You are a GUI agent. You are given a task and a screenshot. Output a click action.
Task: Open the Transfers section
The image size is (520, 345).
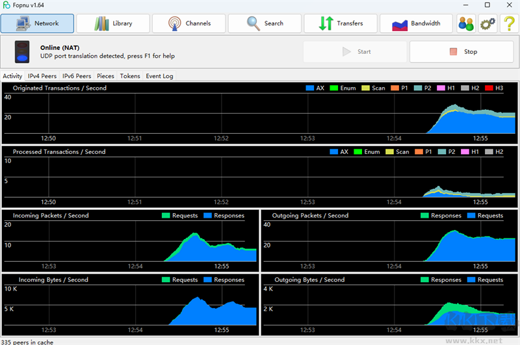341,23
